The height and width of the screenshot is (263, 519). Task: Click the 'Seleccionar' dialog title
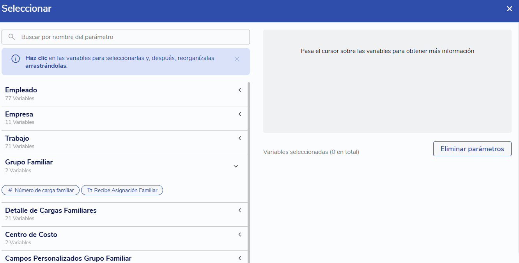click(27, 9)
